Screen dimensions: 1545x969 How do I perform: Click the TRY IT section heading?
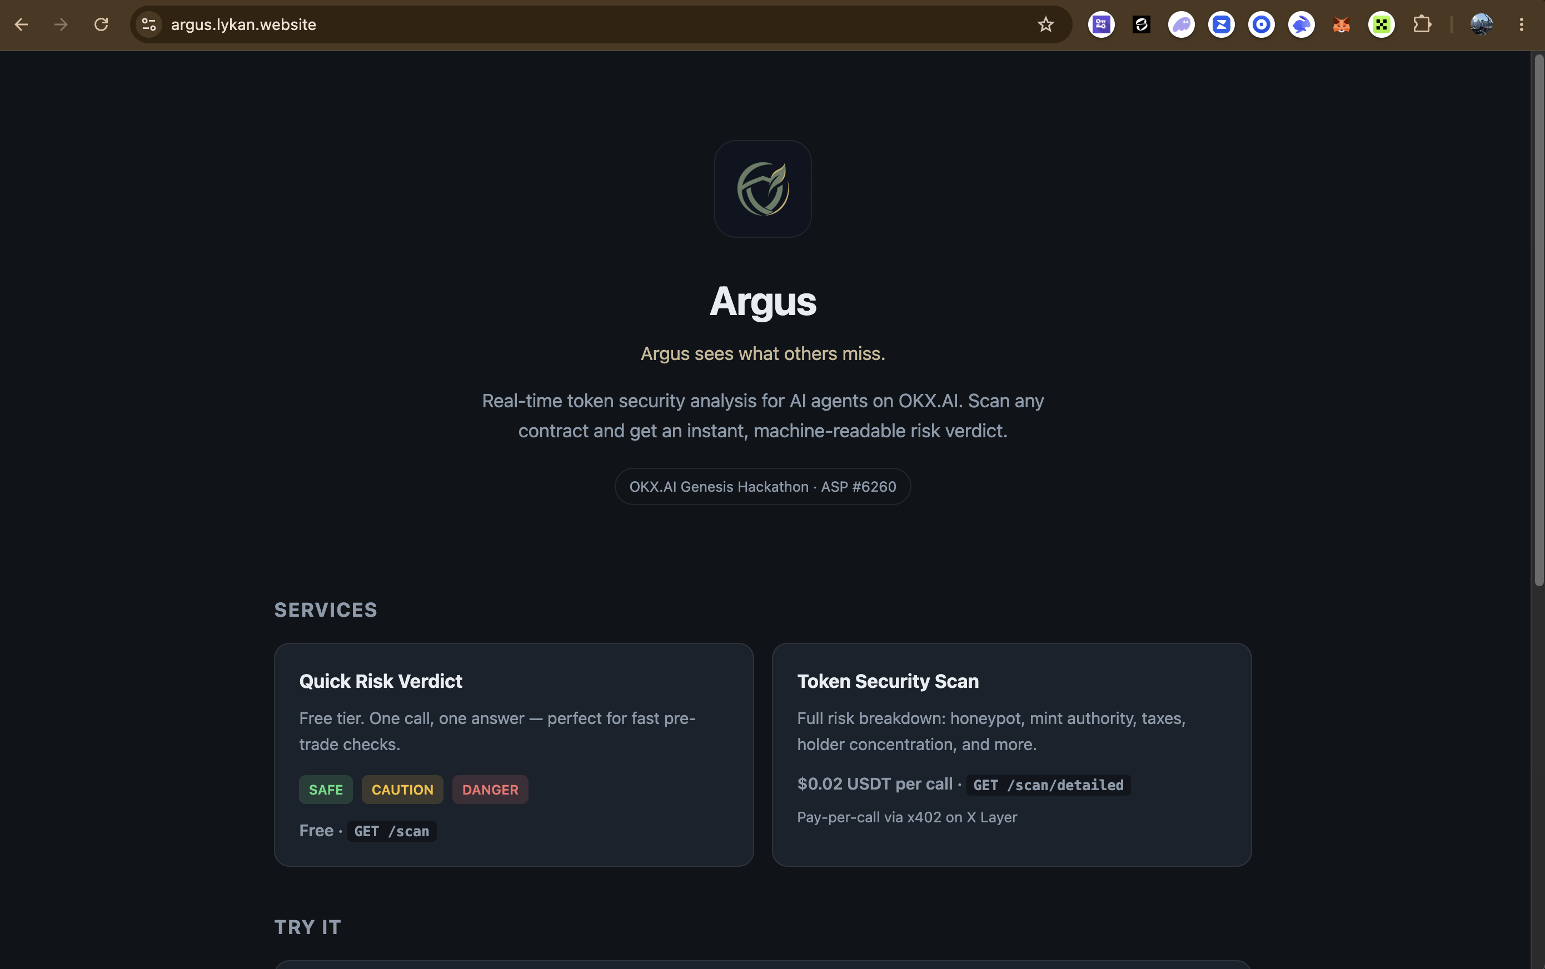[308, 927]
